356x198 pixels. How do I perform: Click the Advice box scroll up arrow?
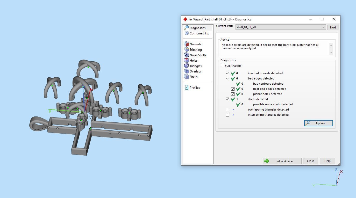pos(331,45)
